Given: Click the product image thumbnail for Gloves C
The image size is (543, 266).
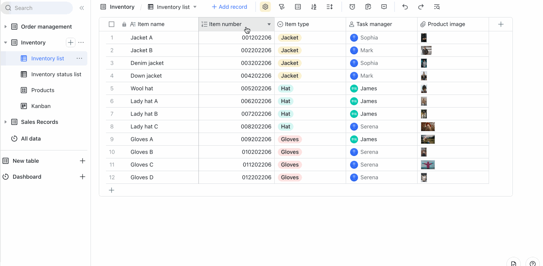Looking at the screenshot, I should coord(428,164).
